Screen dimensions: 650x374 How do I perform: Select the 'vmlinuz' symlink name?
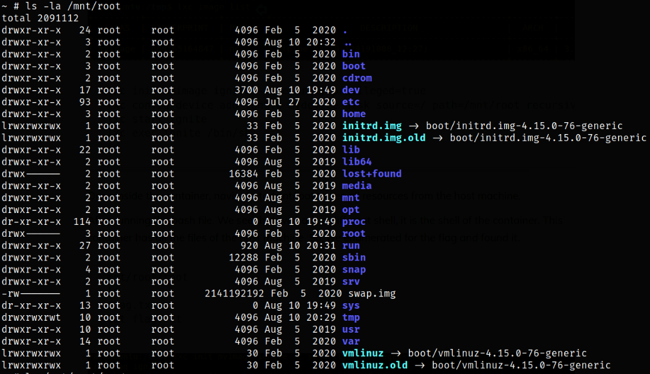click(363, 354)
